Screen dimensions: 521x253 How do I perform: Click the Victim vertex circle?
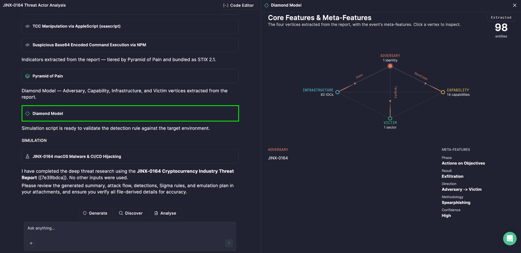pyautogui.click(x=390, y=118)
